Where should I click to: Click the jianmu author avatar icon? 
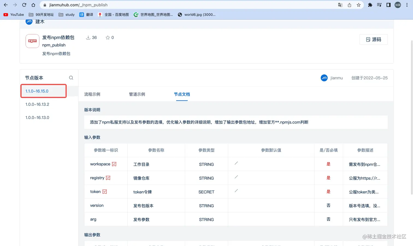coord(324,78)
